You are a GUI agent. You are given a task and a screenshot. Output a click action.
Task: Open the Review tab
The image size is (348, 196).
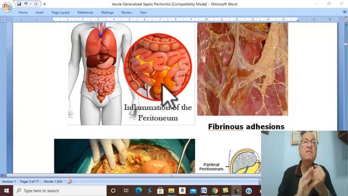[127, 13]
